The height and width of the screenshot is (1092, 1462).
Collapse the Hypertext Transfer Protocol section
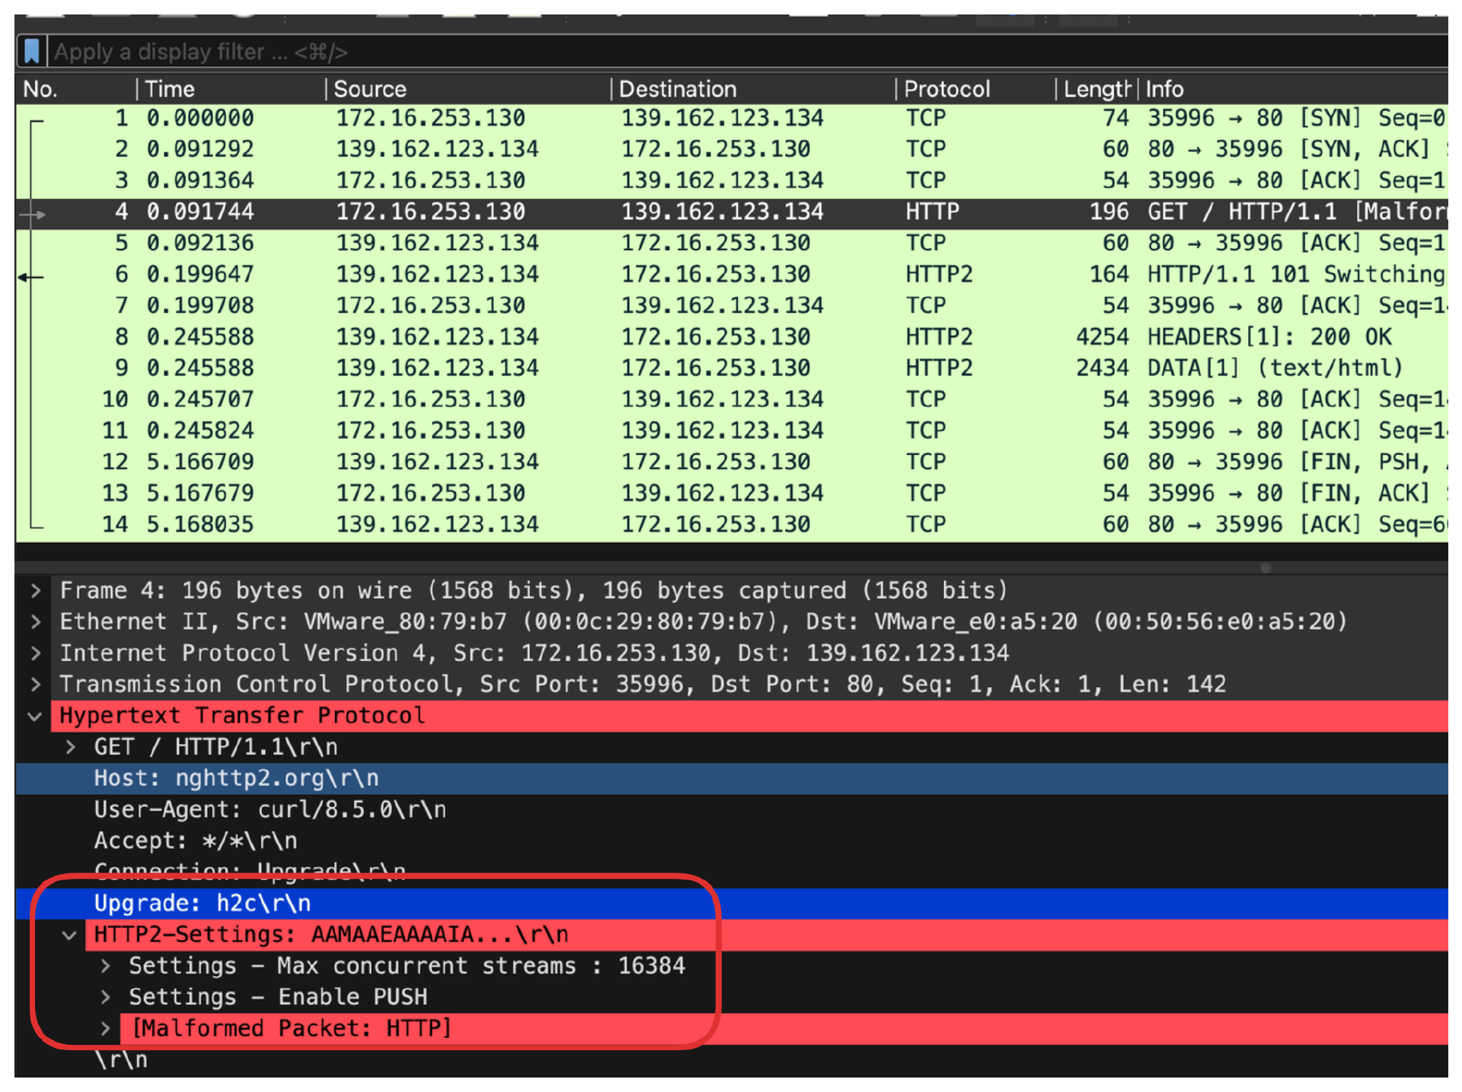(x=35, y=716)
